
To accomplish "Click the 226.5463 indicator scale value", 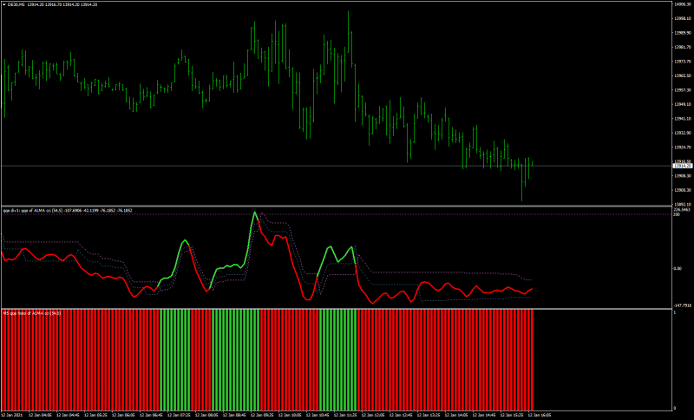I will pos(683,210).
